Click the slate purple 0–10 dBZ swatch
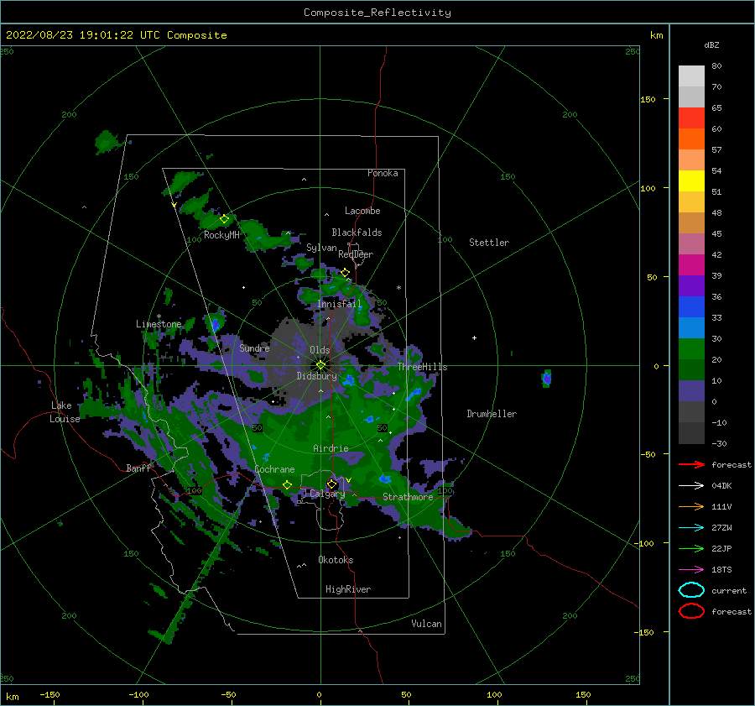This screenshot has width=755, height=706. point(691,391)
